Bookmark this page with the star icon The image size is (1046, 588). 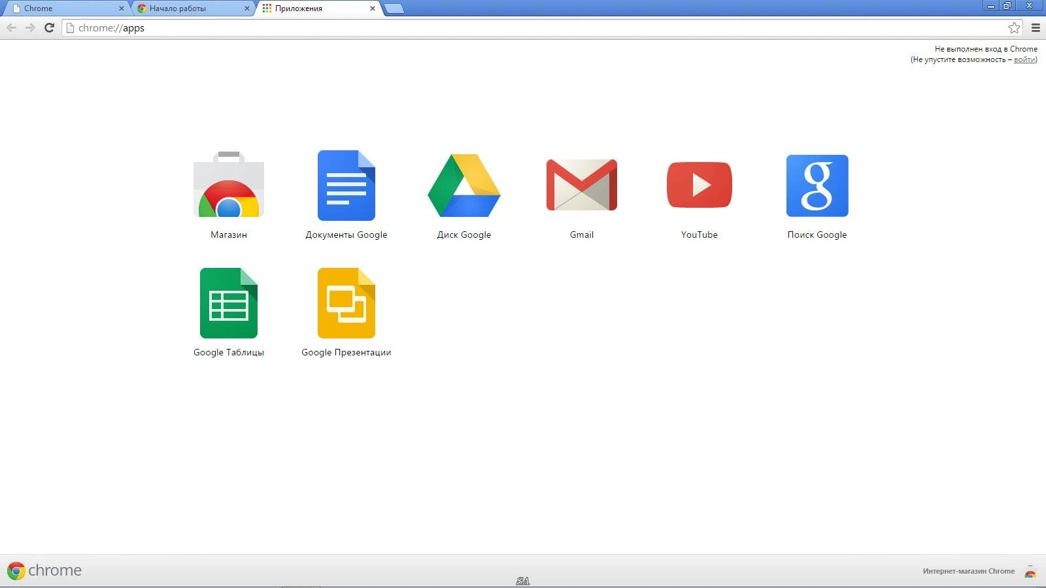[x=1014, y=27]
